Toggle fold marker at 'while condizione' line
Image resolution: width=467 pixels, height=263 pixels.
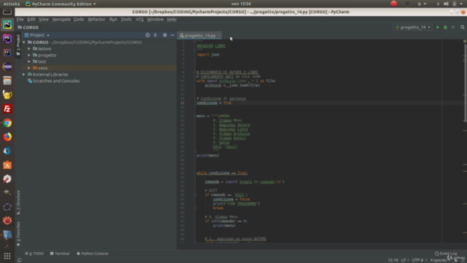click(x=195, y=173)
